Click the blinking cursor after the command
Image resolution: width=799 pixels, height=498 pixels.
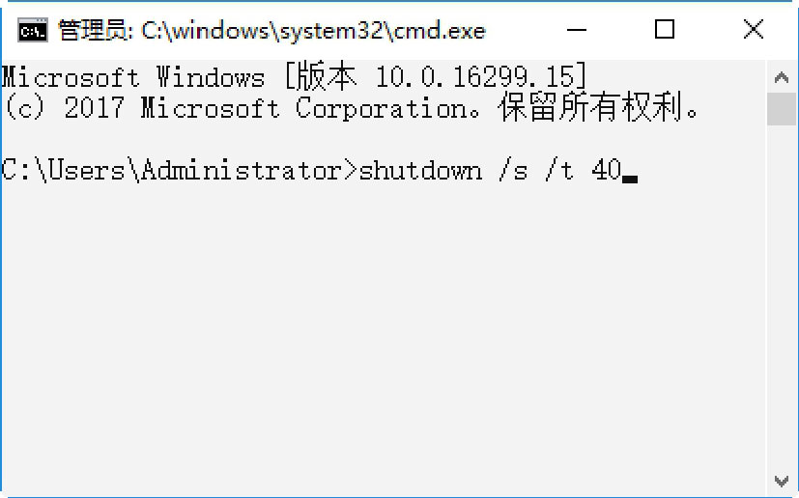(630, 178)
